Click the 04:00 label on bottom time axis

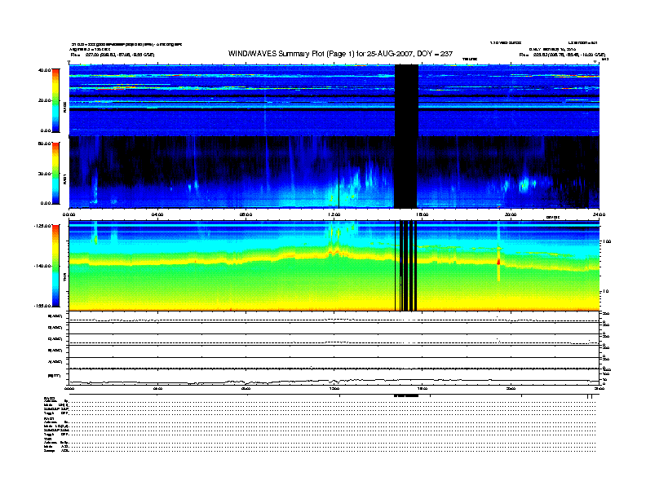point(157,388)
